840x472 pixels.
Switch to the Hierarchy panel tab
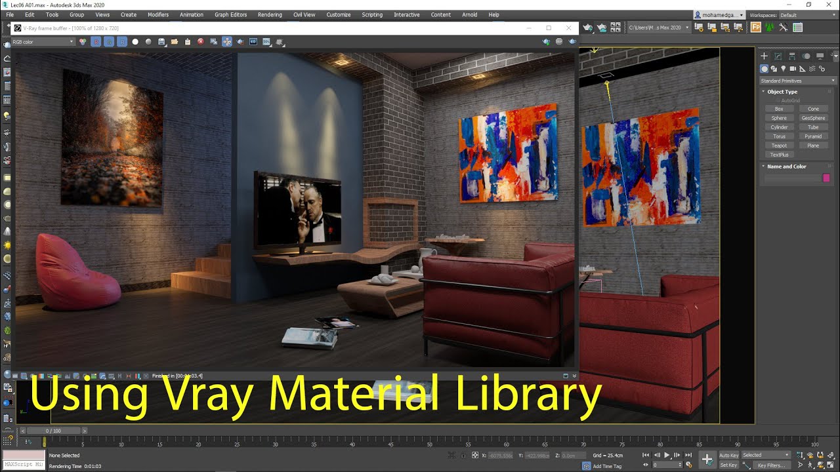coord(792,56)
